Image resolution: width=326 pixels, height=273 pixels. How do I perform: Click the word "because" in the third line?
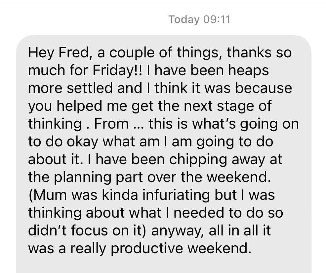264,88
